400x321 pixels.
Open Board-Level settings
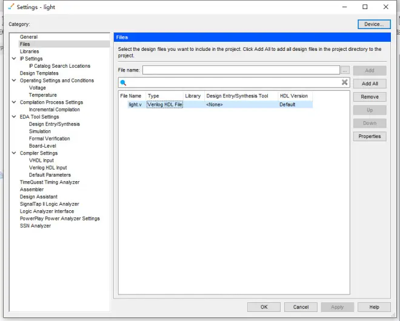pos(42,146)
